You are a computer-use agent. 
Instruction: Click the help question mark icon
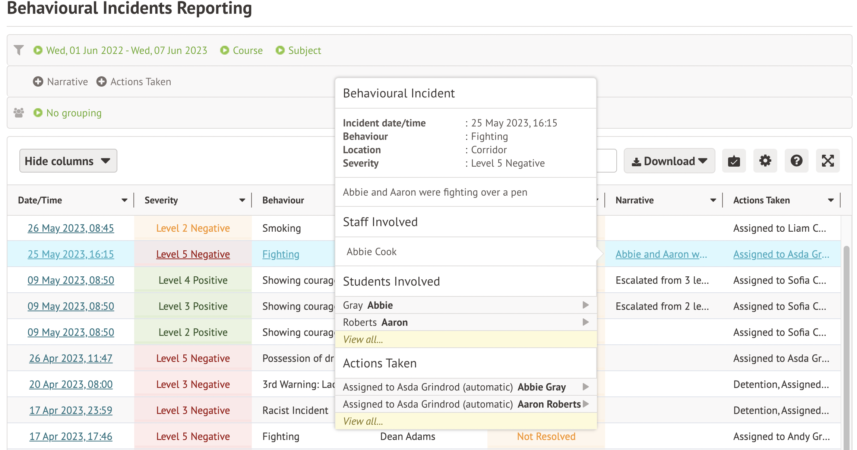tap(796, 161)
